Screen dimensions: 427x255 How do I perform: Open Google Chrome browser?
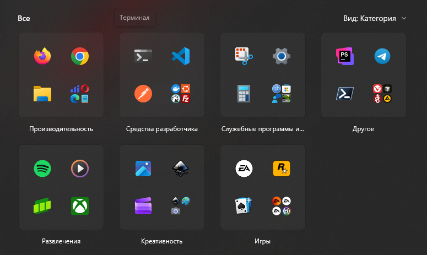click(x=80, y=56)
